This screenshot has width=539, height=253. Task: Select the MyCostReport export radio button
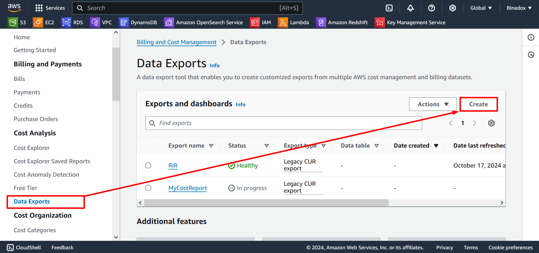[x=148, y=188]
